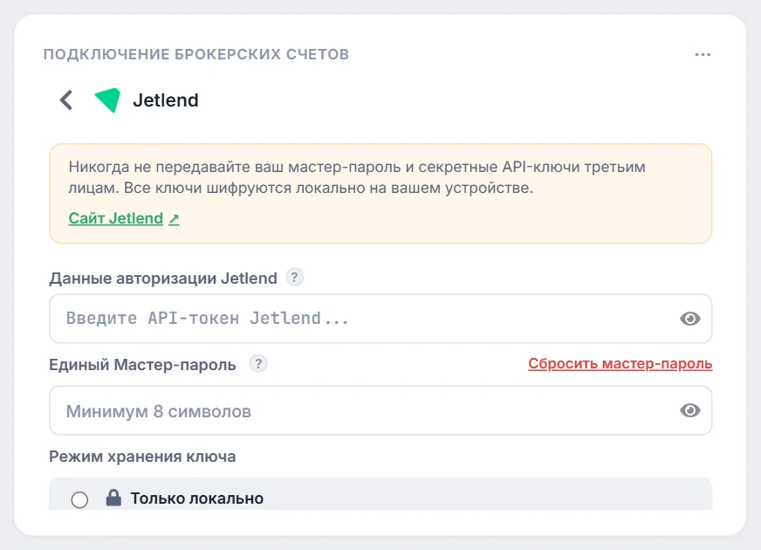Open the three-dots options menu
This screenshot has width=761, height=550.
[703, 54]
